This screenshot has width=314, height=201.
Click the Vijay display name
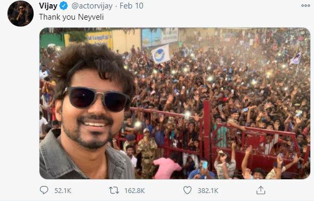click(x=48, y=6)
